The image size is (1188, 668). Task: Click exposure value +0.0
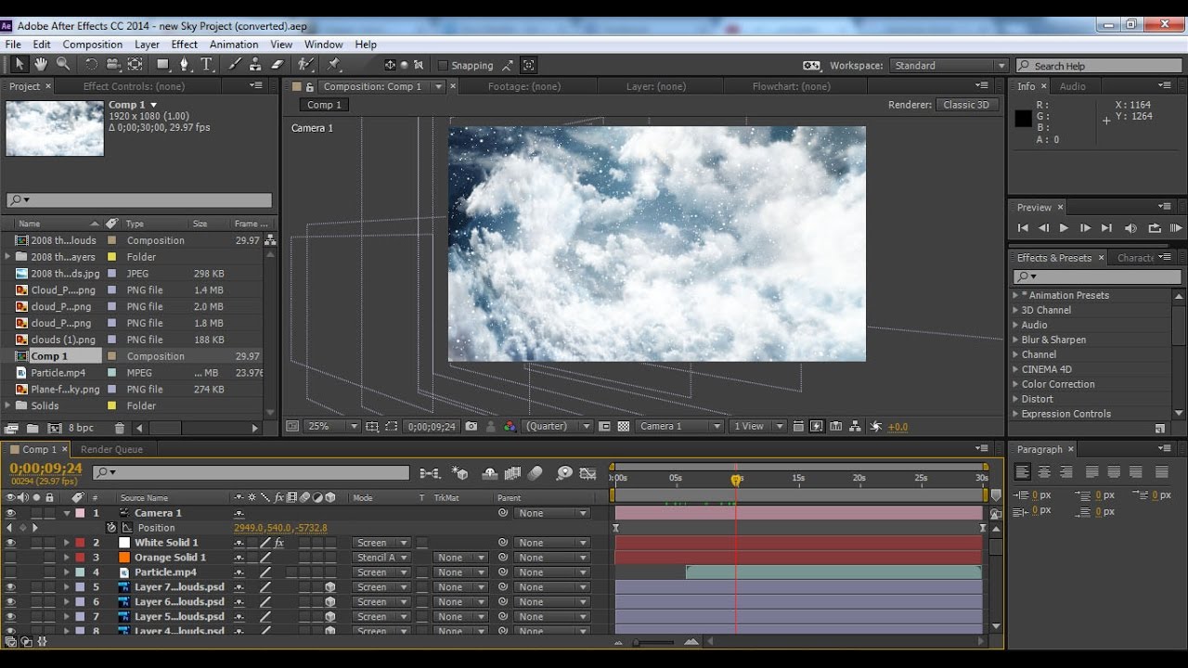[898, 427]
